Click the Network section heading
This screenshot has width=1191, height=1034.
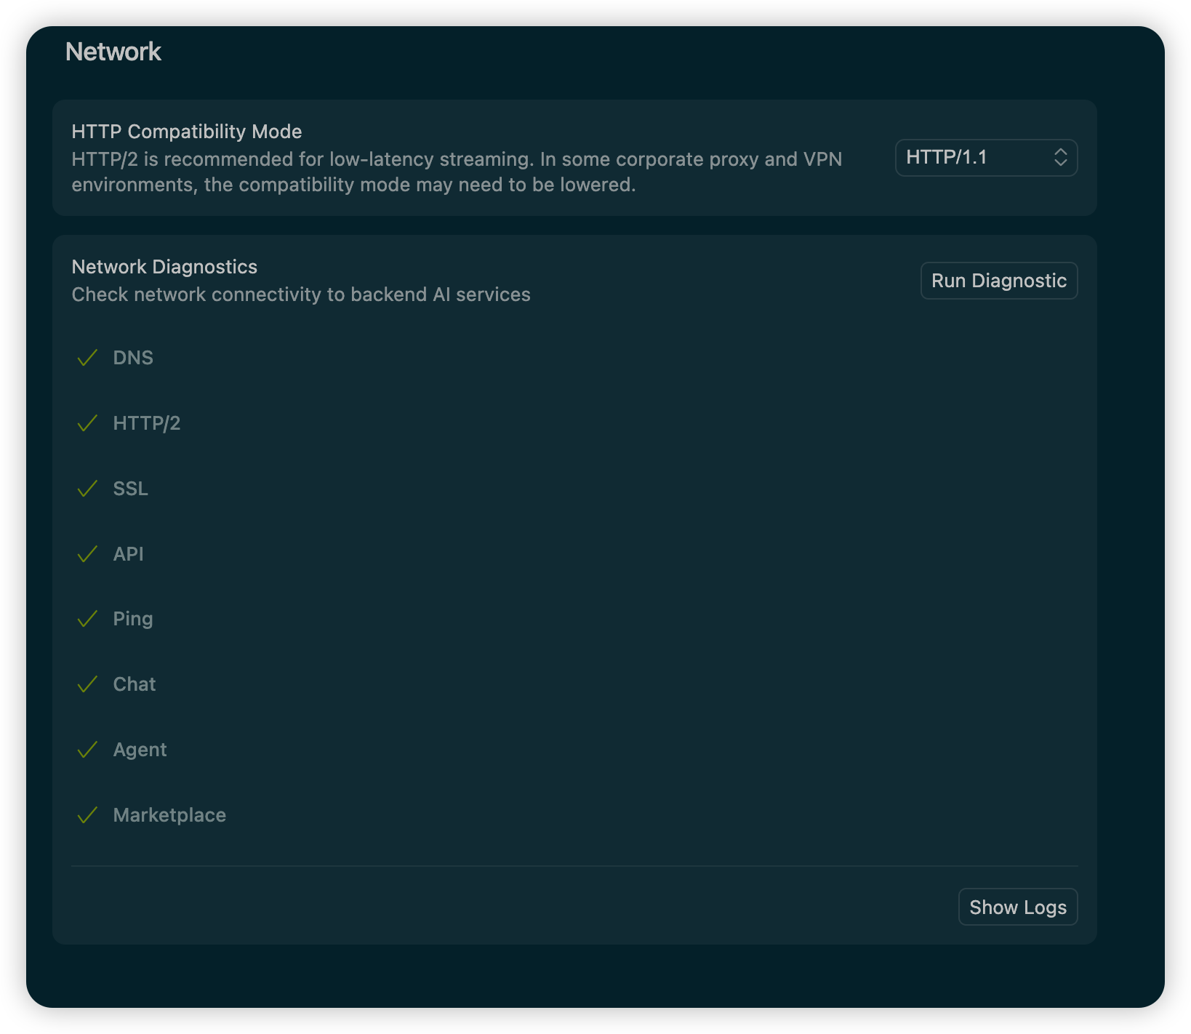(x=113, y=52)
